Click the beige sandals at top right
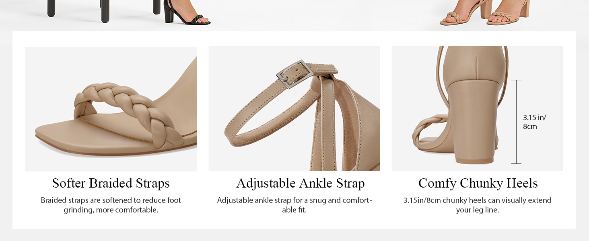The image size is (589, 241). [484, 13]
